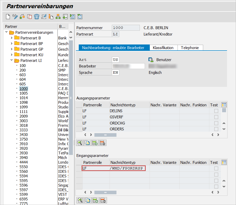Click the Collapse all toolbar icon

tap(80, 17)
